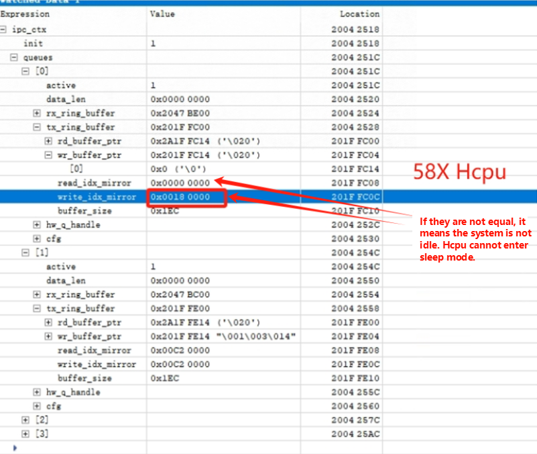Collapse the queues tree node

click(14, 58)
